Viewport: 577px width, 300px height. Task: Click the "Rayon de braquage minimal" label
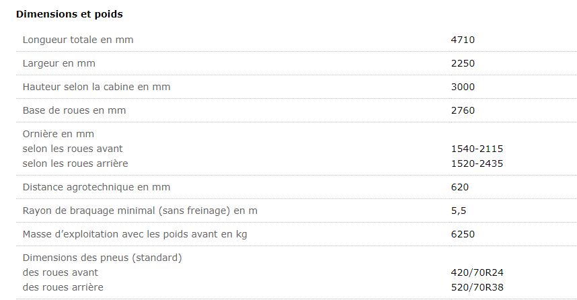pos(140,211)
